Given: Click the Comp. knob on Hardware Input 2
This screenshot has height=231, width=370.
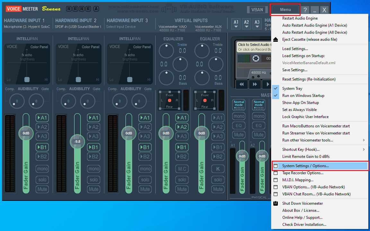Looking at the screenshot, I should (68, 101).
